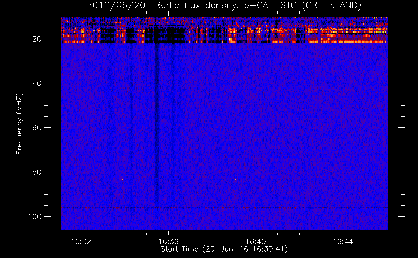Select the 40 frequency tick label
This screenshot has height=258, width=418.
pos(37,83)
